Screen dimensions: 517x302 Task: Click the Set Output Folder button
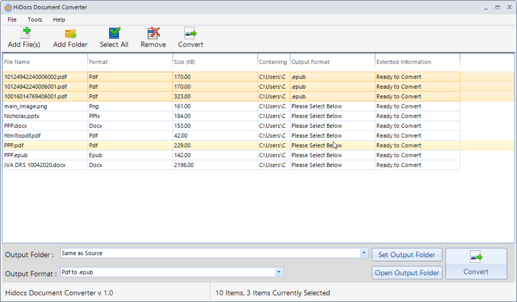point(407,254)
